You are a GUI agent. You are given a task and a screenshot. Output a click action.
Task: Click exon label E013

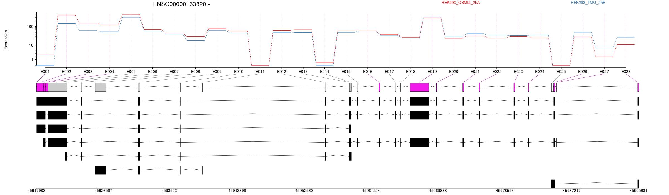point(303,72)
